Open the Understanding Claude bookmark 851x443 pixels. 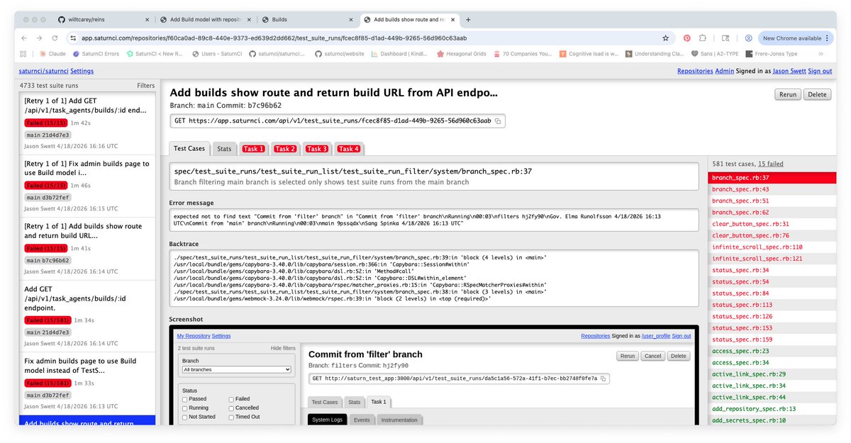pos(655,54)
